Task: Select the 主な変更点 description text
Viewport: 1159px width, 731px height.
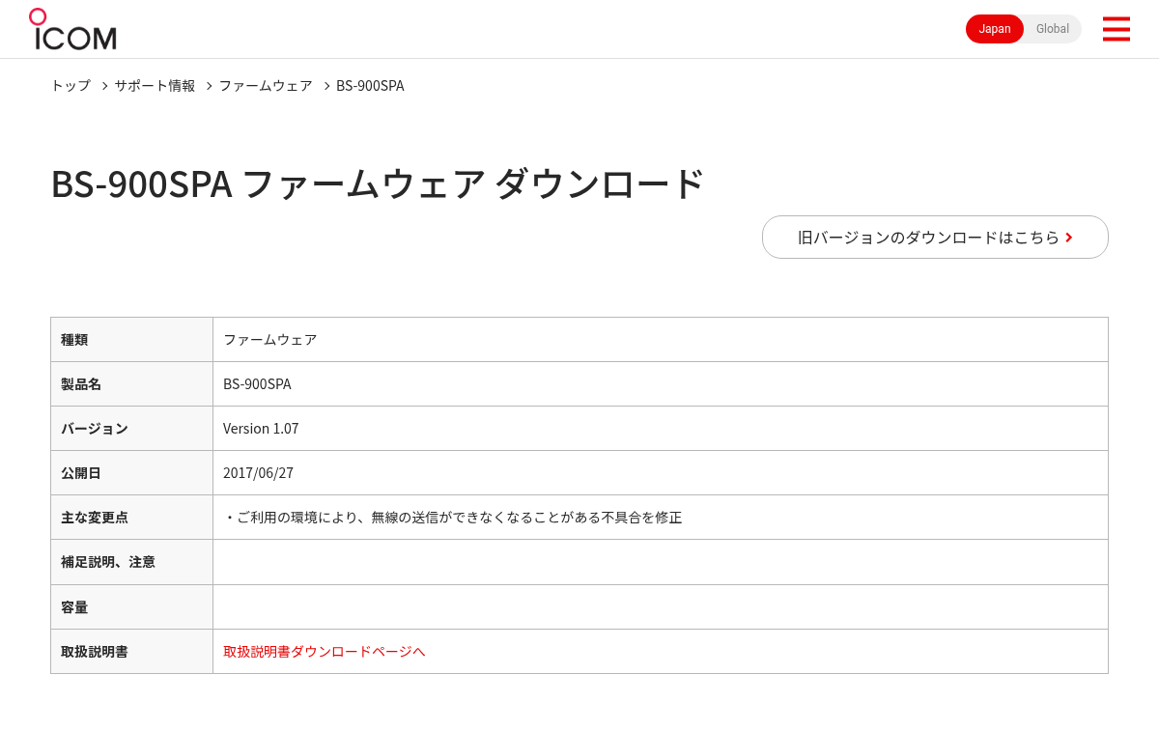Action: pos(453,517)
